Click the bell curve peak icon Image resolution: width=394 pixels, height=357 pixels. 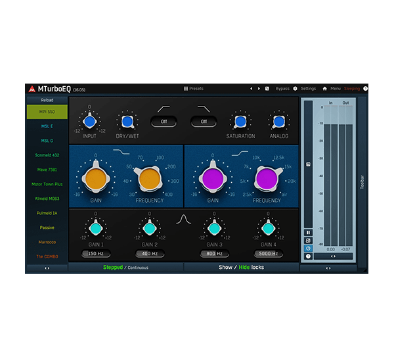(x=184, y=219)
